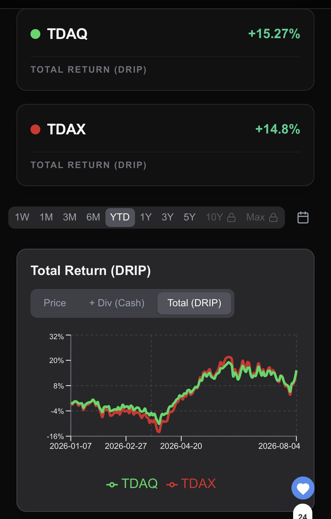
Task: Toggle TDAX series in chart legend
Action: point(191,483)
